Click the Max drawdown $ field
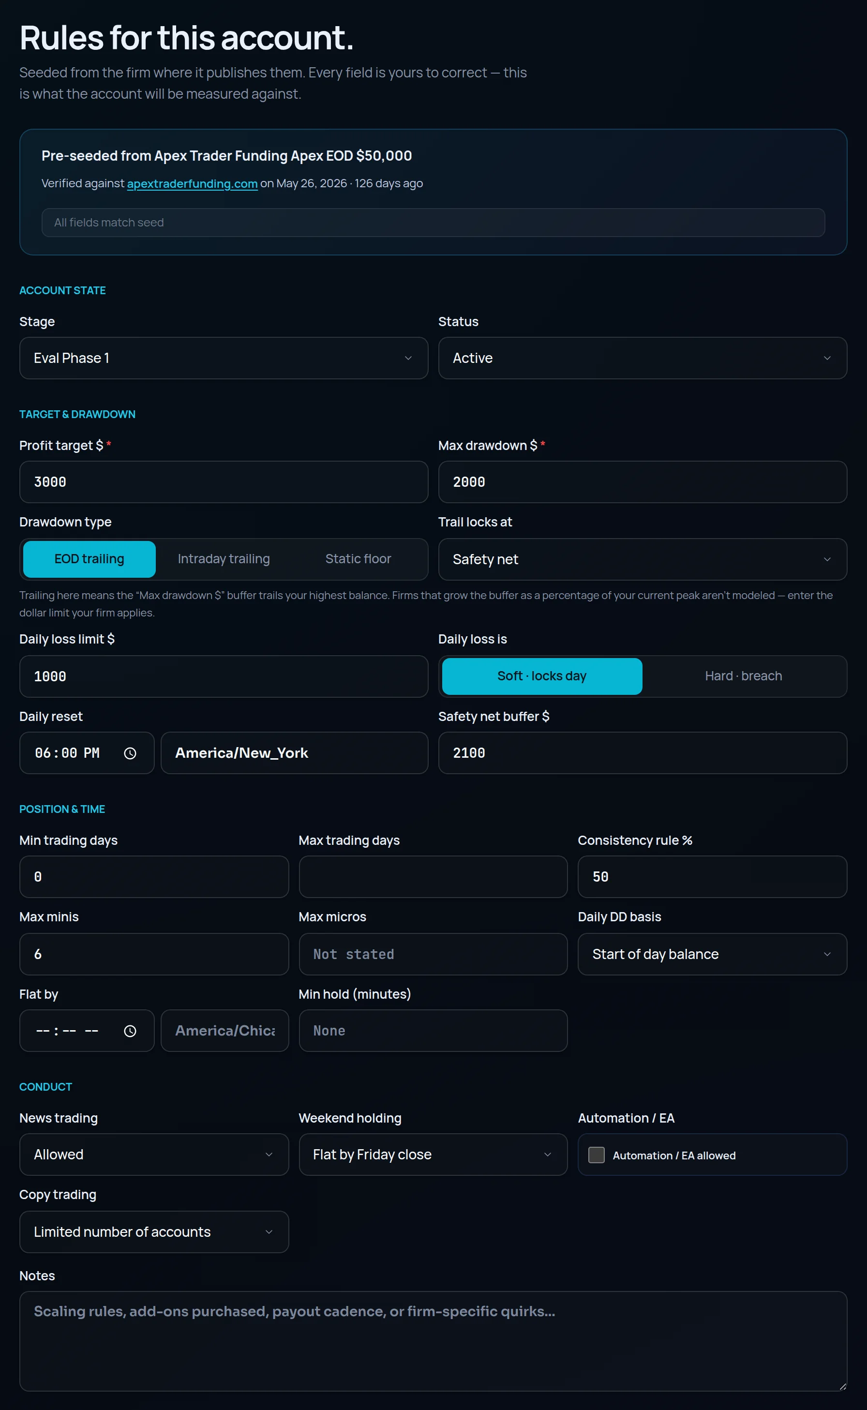Image resolution: width=867 pixels, height=1410 pixels. pos(642,481)
